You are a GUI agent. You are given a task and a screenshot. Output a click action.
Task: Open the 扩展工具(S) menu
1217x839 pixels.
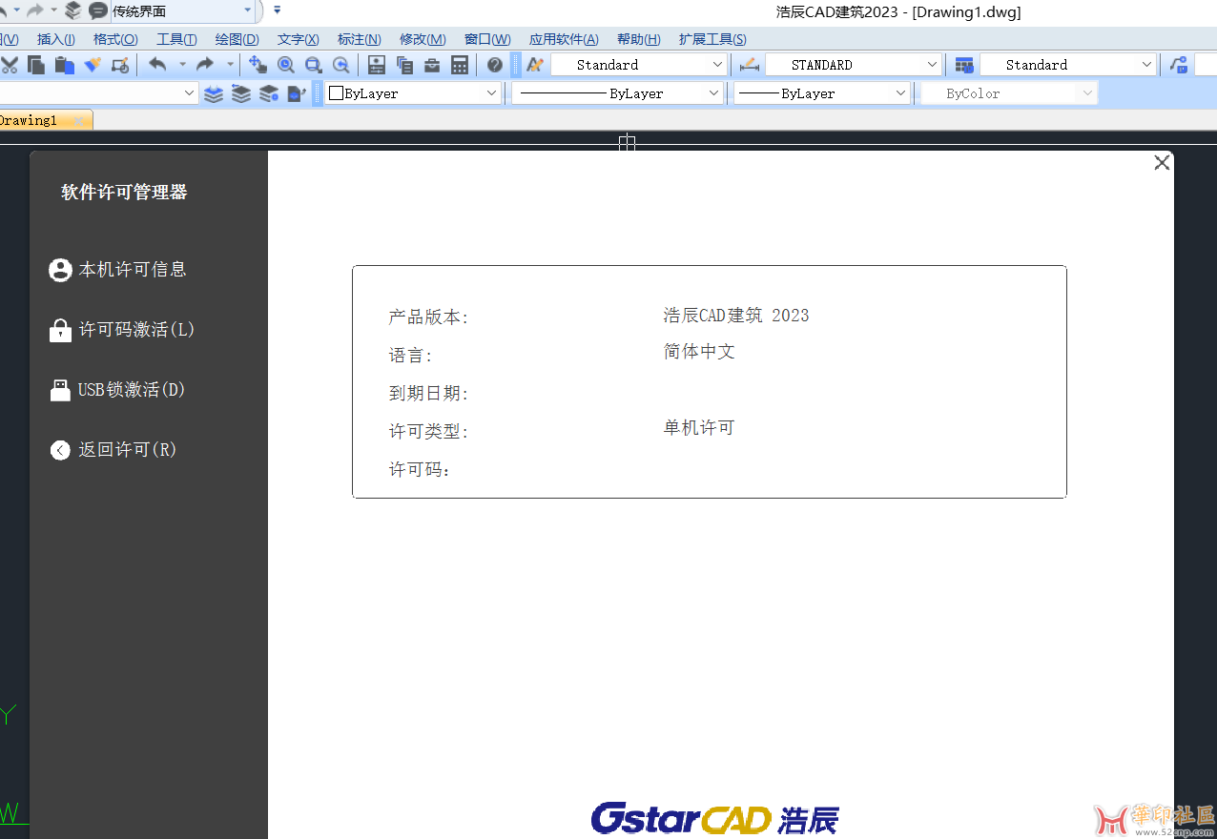pos(712,39)
